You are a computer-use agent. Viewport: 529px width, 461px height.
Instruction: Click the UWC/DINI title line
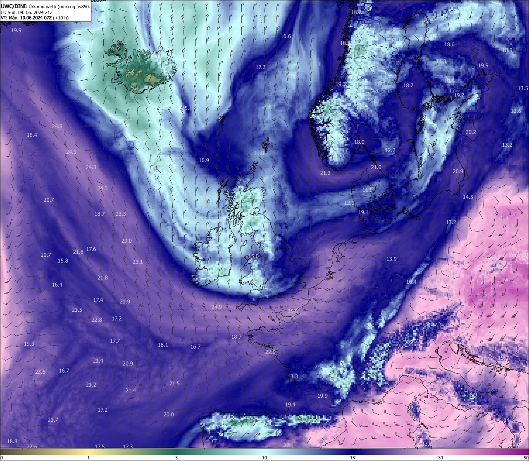(45, 6)
